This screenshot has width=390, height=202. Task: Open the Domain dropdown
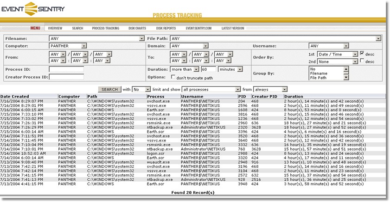[x=189, y=46]
